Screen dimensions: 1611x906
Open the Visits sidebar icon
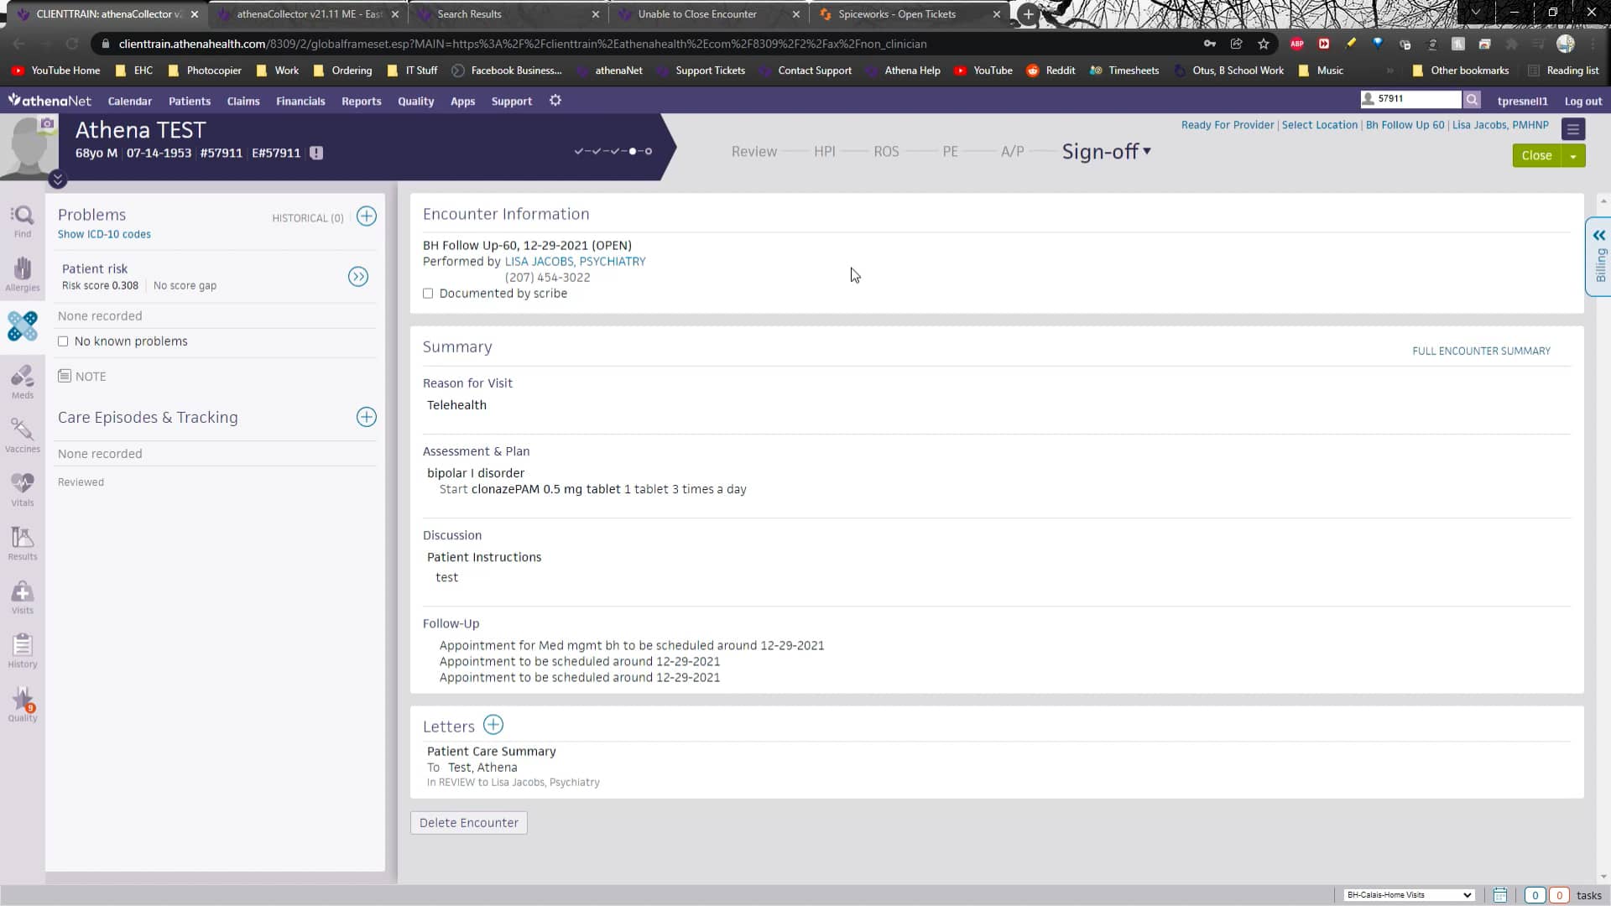[x=22, y=596]
